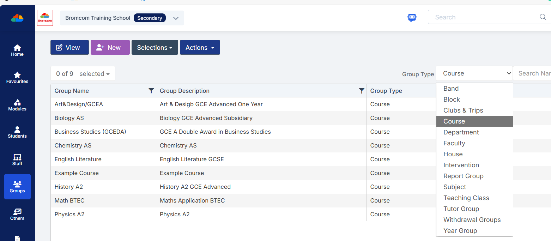Click the chatbot assistant icon

(412, 17)
